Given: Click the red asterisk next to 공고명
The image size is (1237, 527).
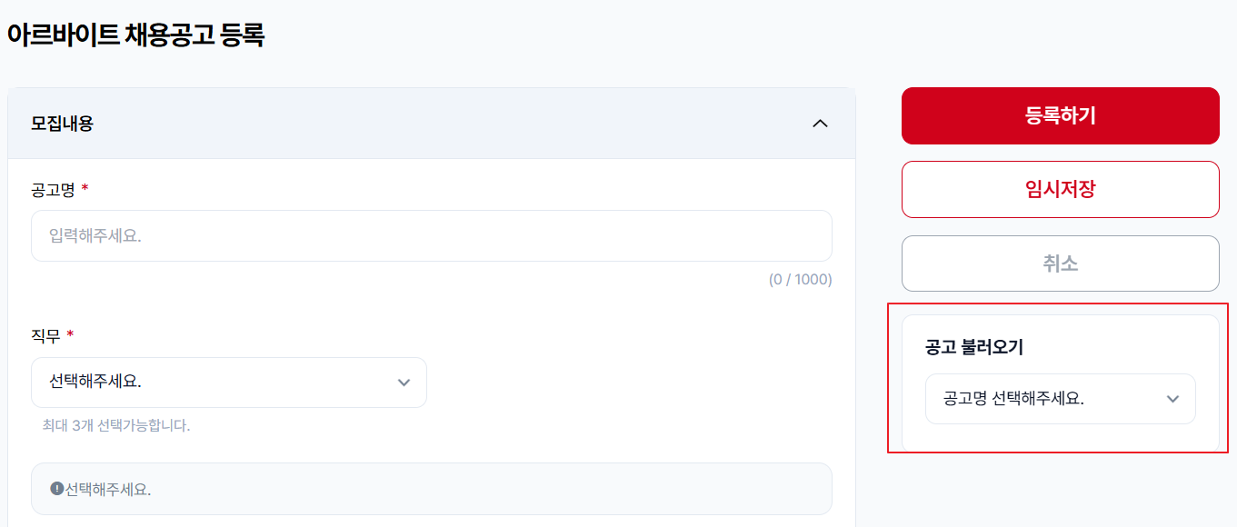Looking at the screenshot, I should (85, 188).
